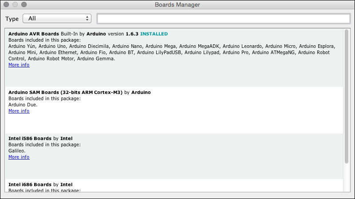
Task: Minimize the Boards Manager window
Action: pyautogui.click(x=15, y=4)
